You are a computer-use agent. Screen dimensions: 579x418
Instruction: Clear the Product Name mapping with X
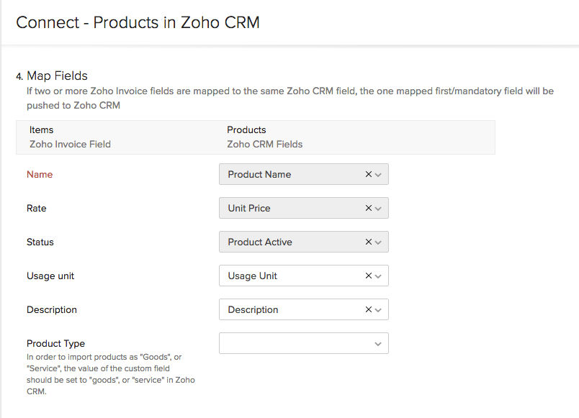point(369,174)
